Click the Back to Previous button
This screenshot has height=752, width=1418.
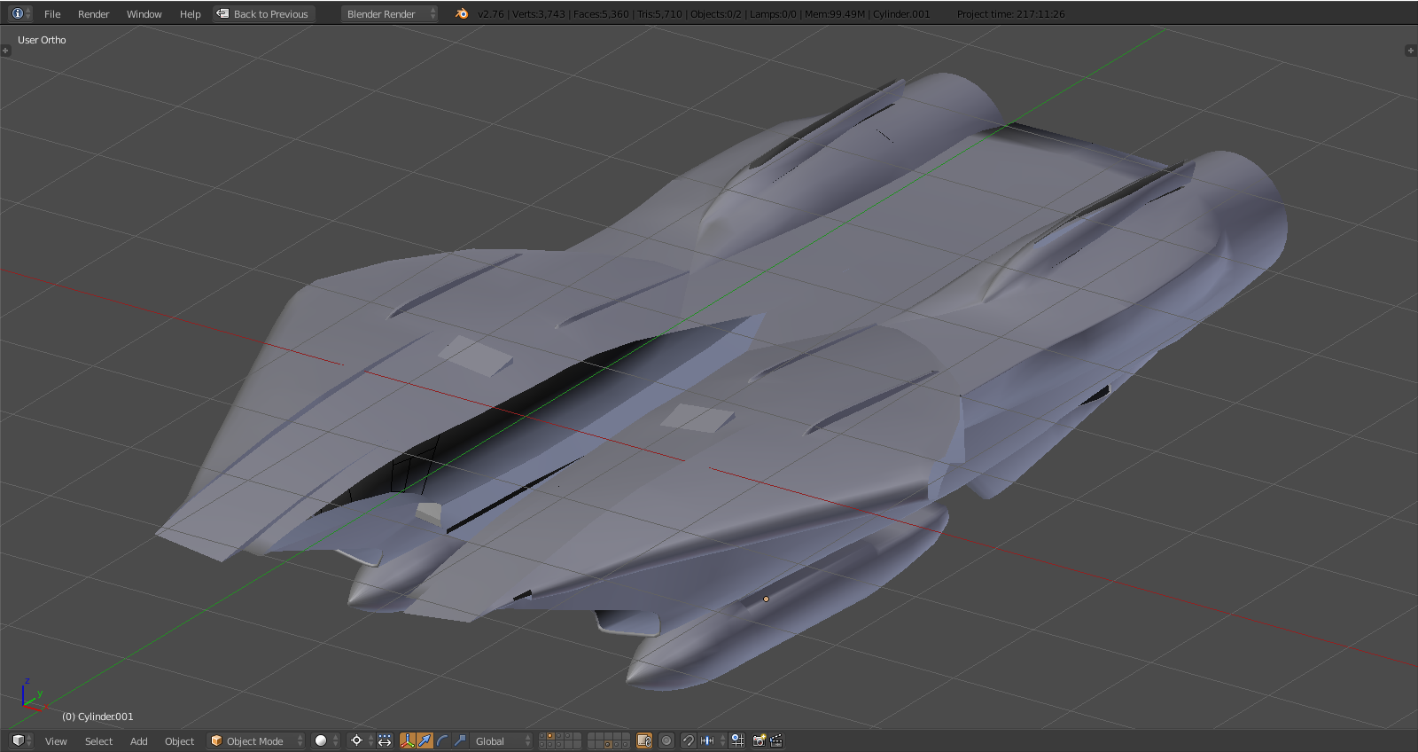point(263,14)
